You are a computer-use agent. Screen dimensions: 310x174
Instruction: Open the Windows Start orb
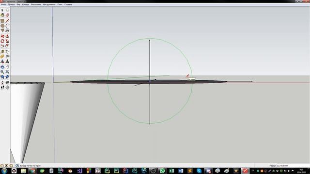(x=4, y=171)
